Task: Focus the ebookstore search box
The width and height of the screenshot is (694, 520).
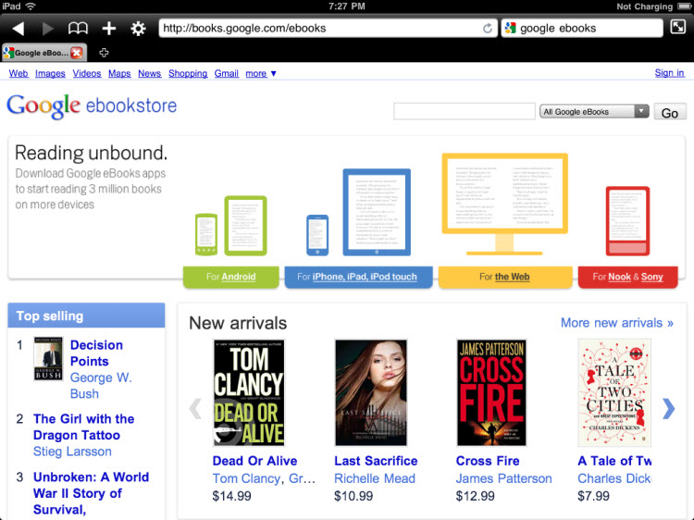Action: click(x=465, y=111)
